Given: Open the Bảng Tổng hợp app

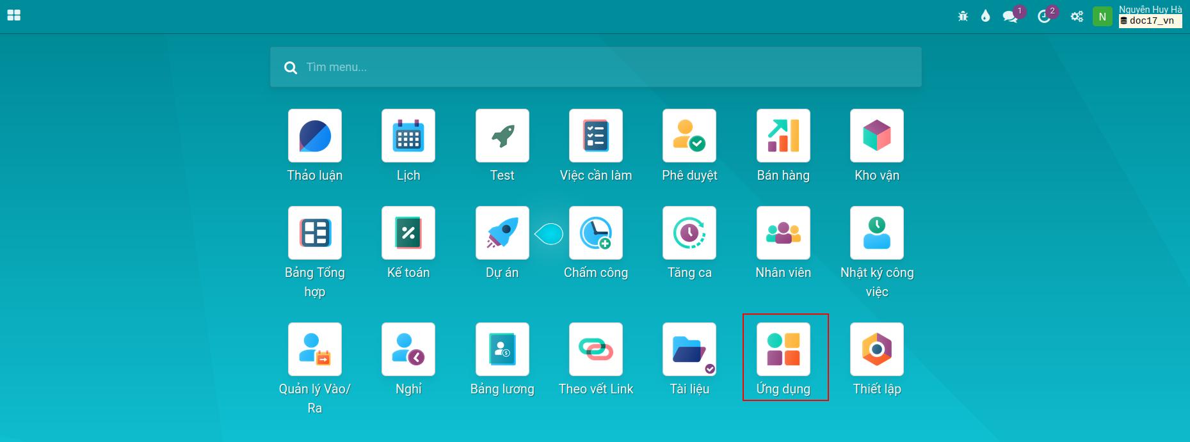Looking at the screenshot, I should pos(315,233).
